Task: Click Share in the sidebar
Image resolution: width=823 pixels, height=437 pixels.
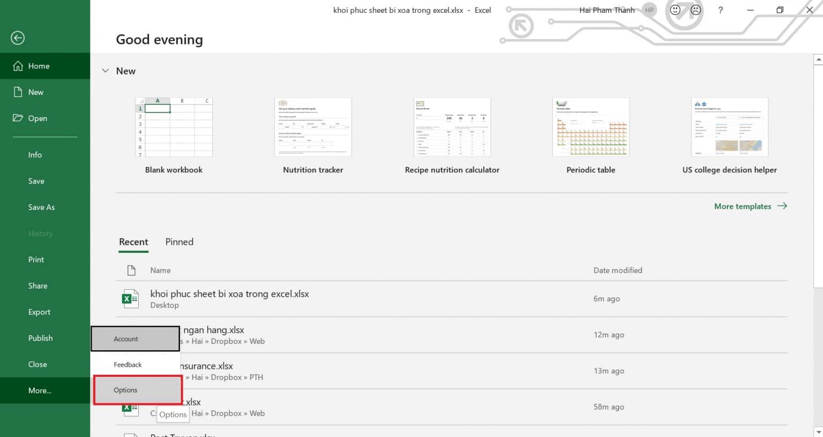Action: point(45,286)
